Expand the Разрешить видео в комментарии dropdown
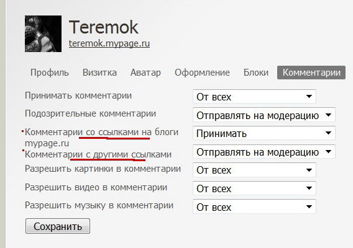353x248 pixels. pos(254,188)
